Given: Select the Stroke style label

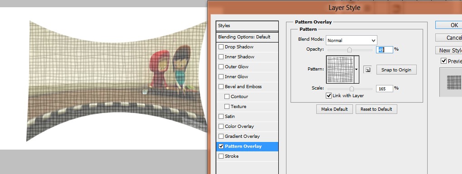Looking at the screenshot, I should click(x=232, y=156).
